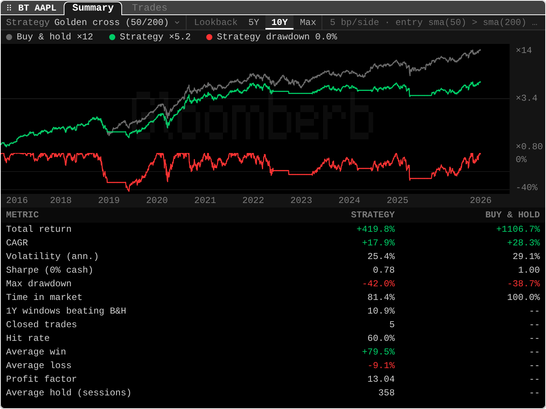This screenshot has width=546, height=409.
Task: Click the buy & hold drawdown -38.7%
Action: [524, 284]
